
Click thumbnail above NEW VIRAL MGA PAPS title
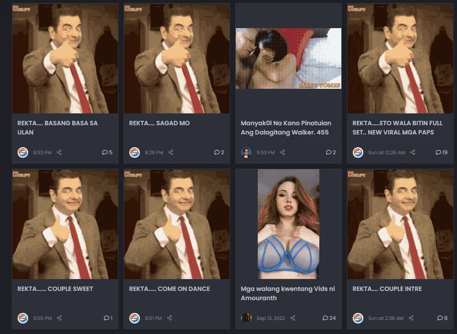click(400, 58)
